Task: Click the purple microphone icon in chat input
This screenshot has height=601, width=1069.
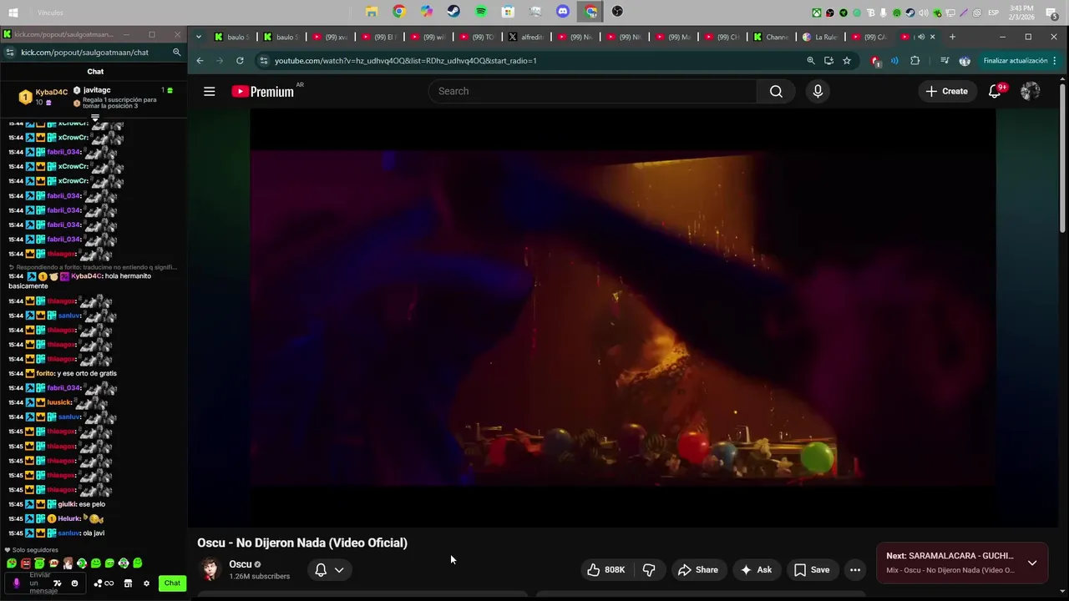Action: pyautogui.click(x=16, y=583)
